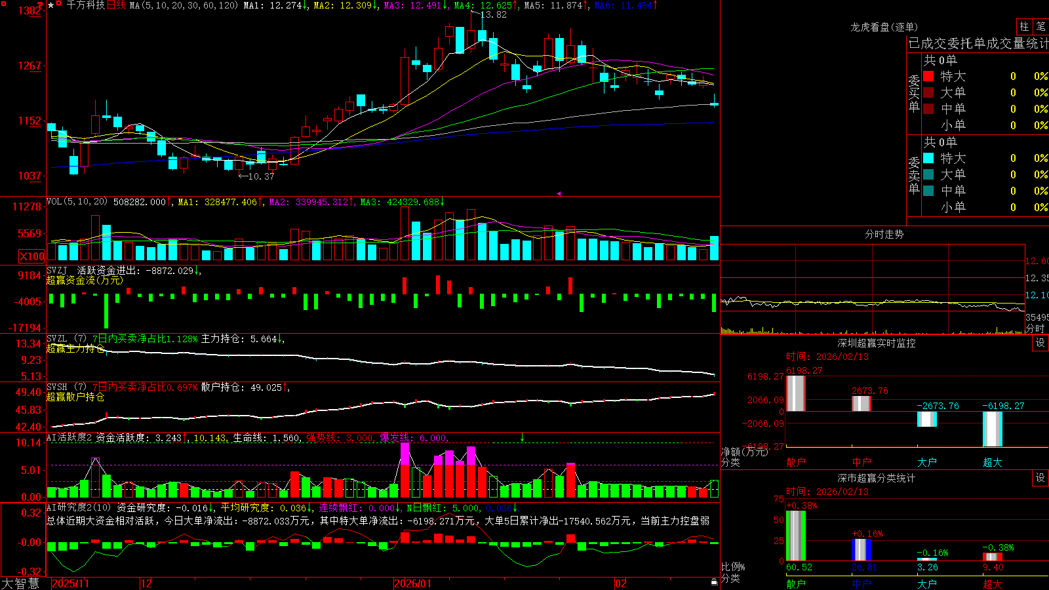
Task: Open MA(5,10,20,30,60,120) parameters
Action: [184, 5]
